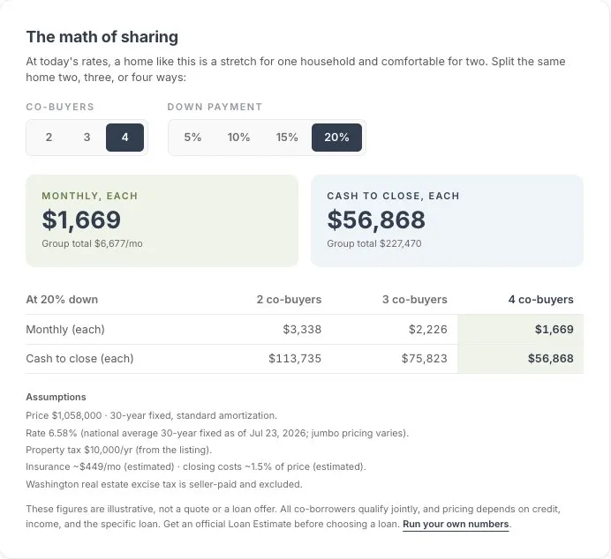Viewport: 611px width, 559px height.
Task: Open the Run your own numbers link
Action: coord(456,524)
